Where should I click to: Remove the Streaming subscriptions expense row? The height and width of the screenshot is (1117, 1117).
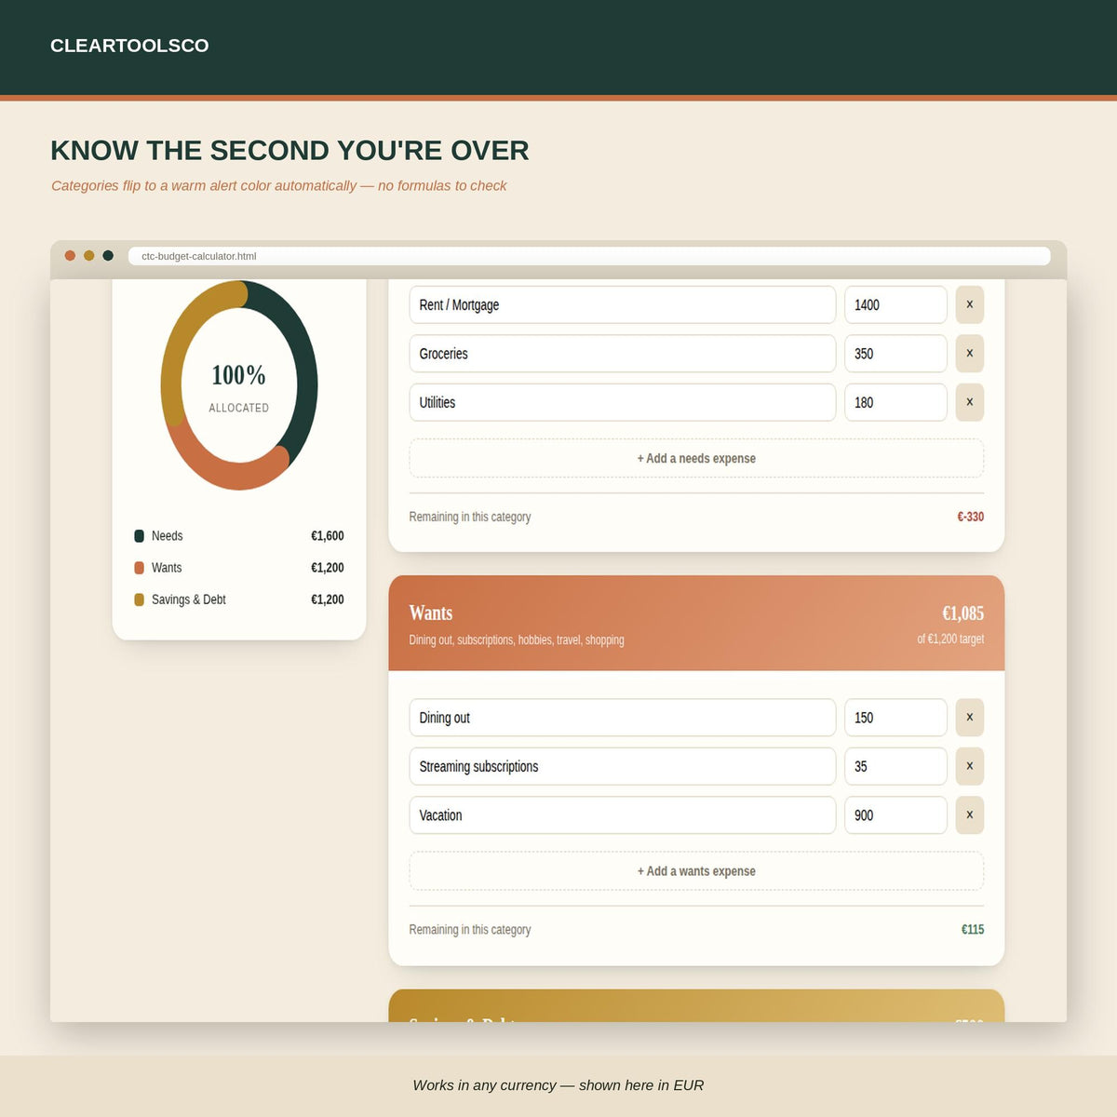(969, 766)
